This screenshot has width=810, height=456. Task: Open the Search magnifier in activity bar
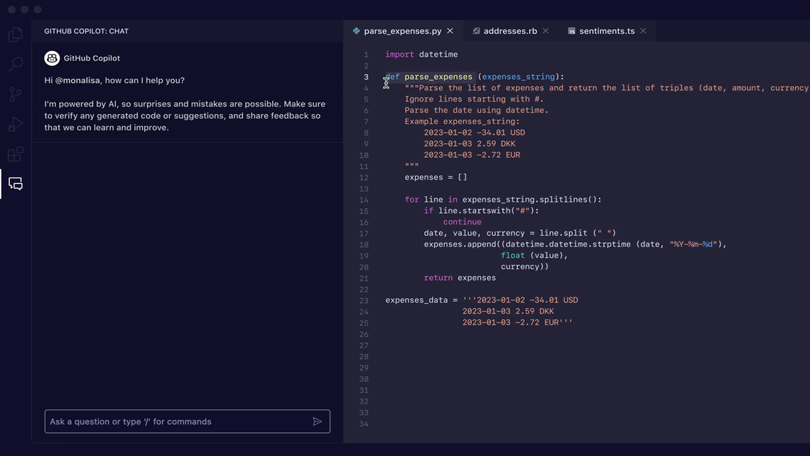click(16, 65)
